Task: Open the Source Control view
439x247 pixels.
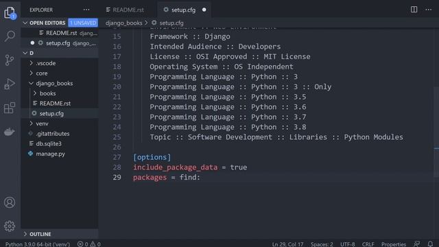Action: coord(10,60)
